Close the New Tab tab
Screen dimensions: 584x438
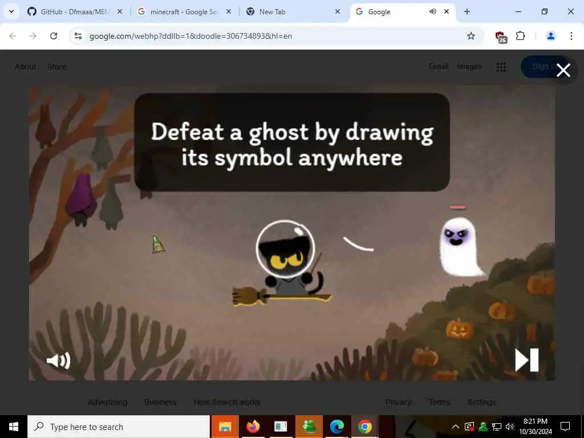click(338, 11)
